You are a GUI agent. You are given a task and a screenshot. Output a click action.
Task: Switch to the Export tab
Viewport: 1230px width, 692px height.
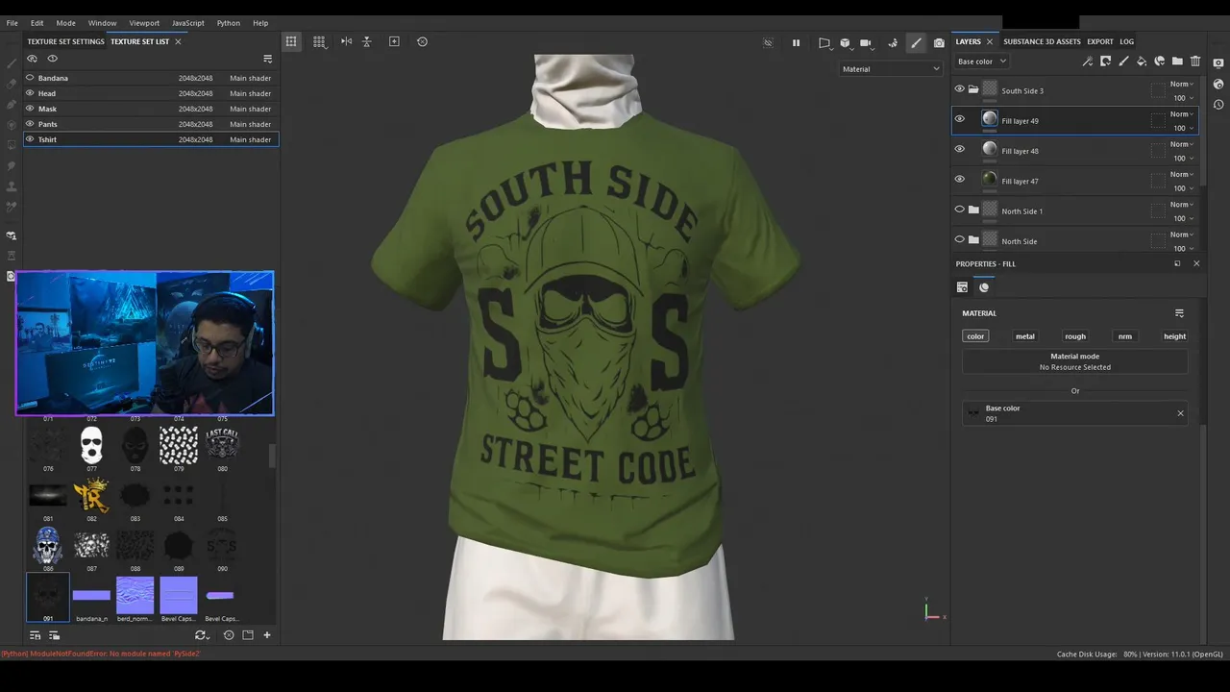[x=1100, y=41]
